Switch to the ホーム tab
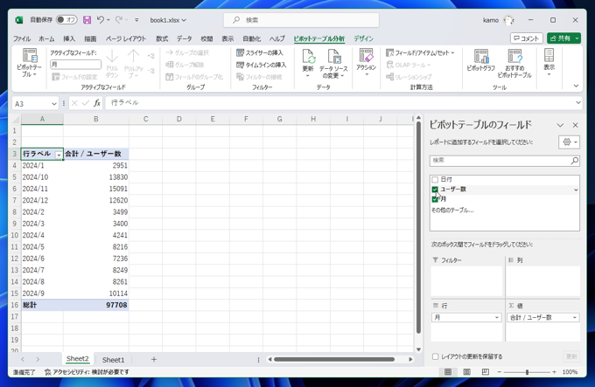 click(x=46, y=38)
